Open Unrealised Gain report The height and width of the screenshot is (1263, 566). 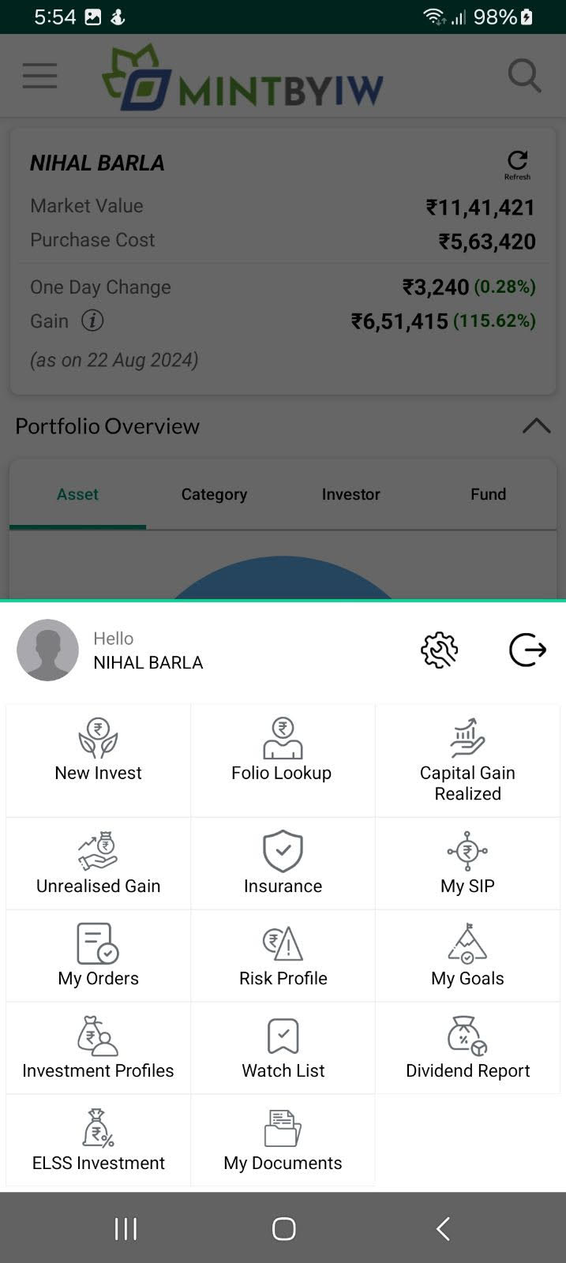point(98,864)
